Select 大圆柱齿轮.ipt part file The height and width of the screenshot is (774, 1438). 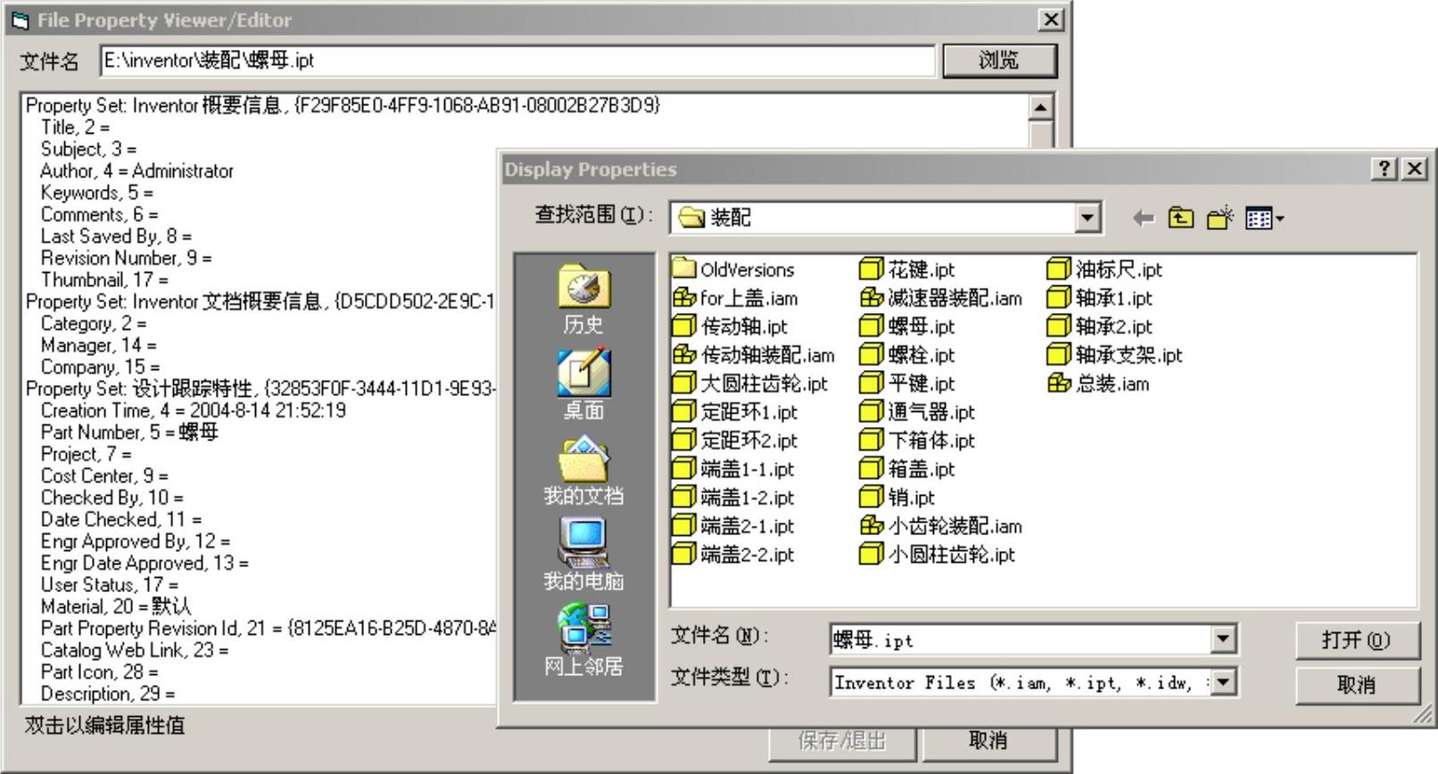[x=750, y=383]
